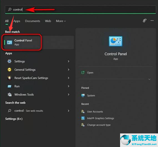Image resolution: width=158 pixels, height=147 pixels.
Task: Click the Control Panel icon in best match
Action: pyautogui.click(x=9, y=42)
